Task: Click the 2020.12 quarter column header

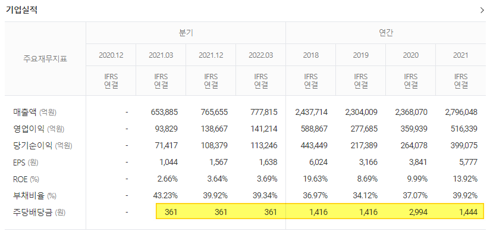Action: coord(111,55)
